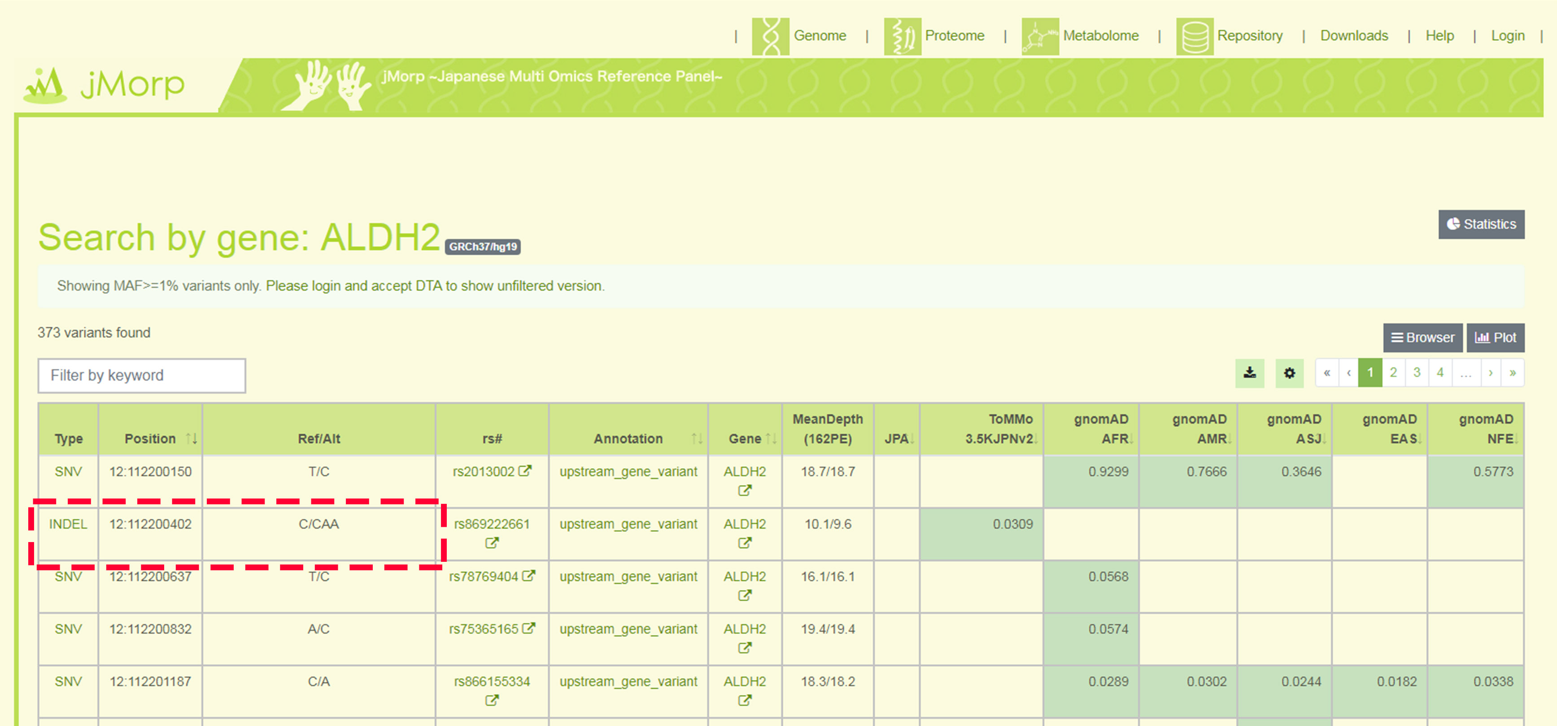Click the 0.9299 gnomAD AFR cell

click(x=1091, y=481)
